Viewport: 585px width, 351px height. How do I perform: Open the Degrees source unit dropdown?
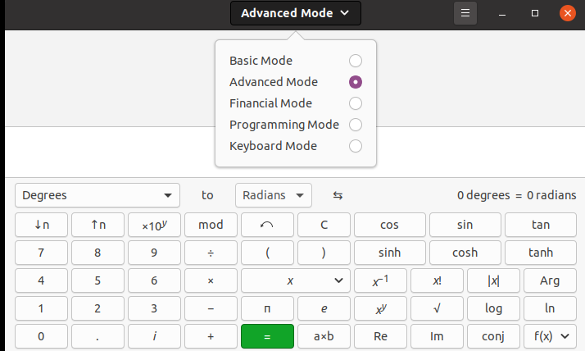pyautogui.click(x=97, y=195)
